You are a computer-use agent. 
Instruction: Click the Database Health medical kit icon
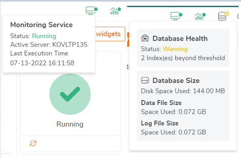click(145, 38)
